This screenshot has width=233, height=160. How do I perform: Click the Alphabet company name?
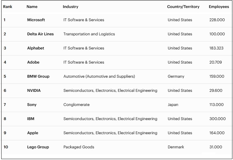coord(36,48)
